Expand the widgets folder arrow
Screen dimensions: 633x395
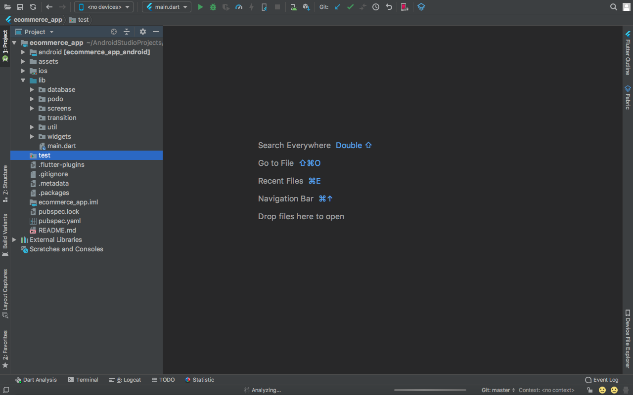click(x=32, y=136)
